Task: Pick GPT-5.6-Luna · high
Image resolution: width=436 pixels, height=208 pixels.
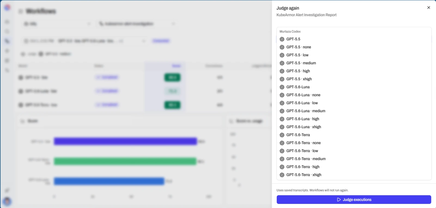Action: click(x=354, y=119)
